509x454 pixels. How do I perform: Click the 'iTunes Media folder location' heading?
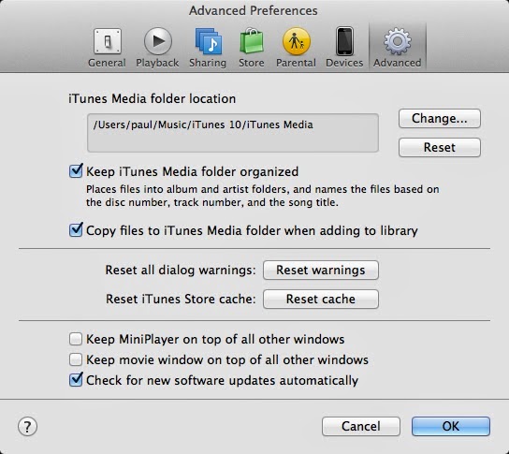pyautogui.click(x=152, y=98)
